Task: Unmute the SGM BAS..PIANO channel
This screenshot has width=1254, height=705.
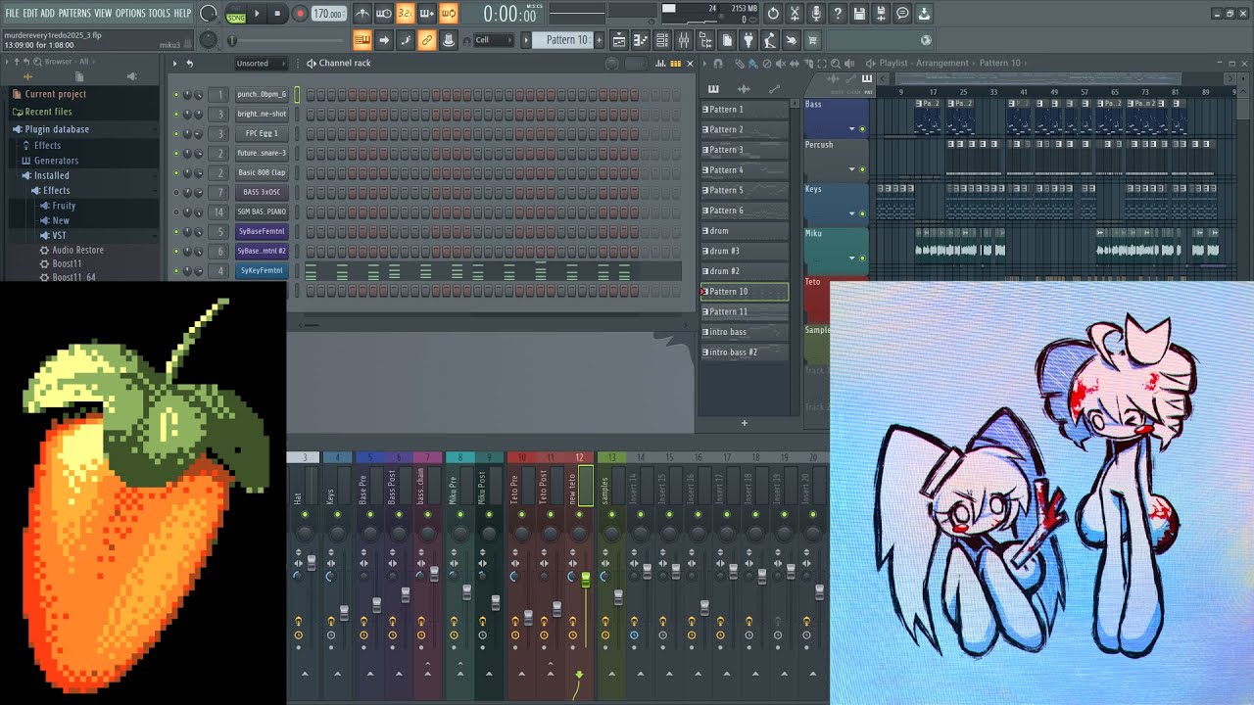Action: tap(176, 211)
